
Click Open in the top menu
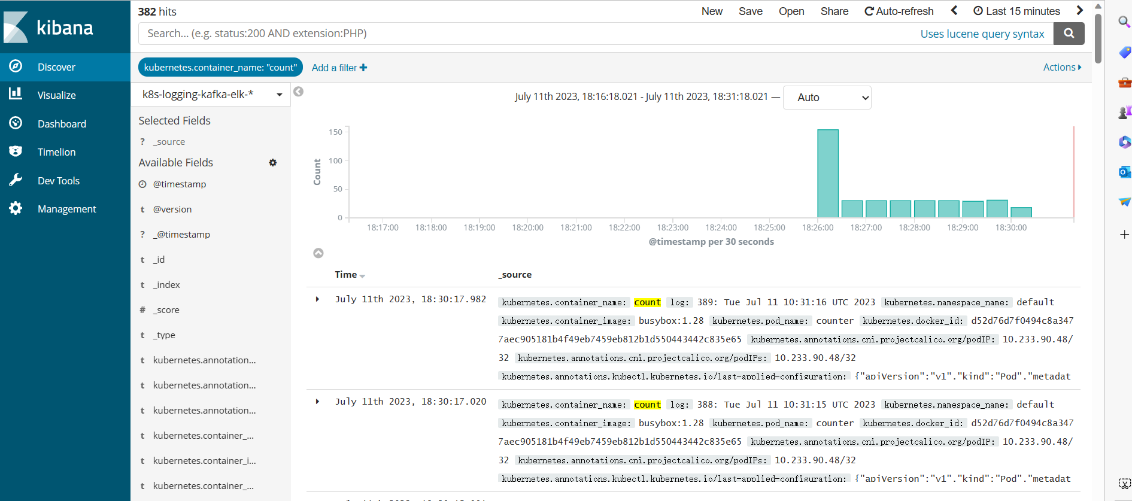pyautogui.click(x=791, y=11)
